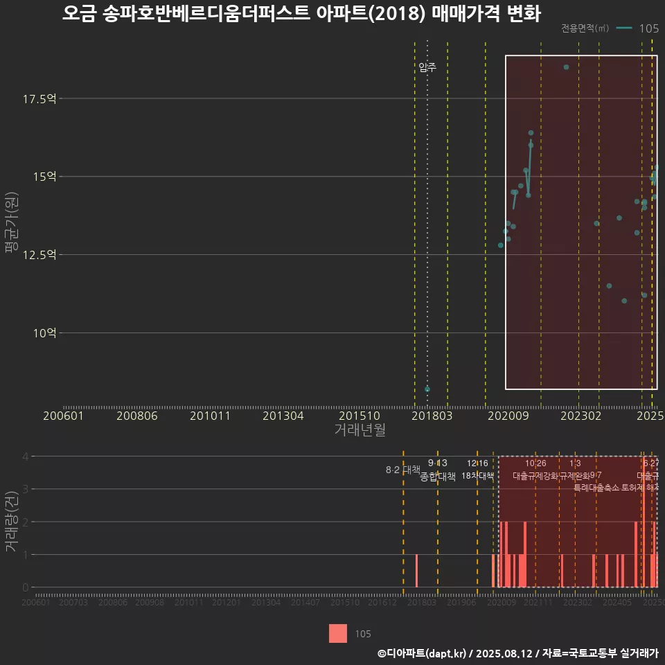Click 202302 on the price chart axis

[581, 416]
